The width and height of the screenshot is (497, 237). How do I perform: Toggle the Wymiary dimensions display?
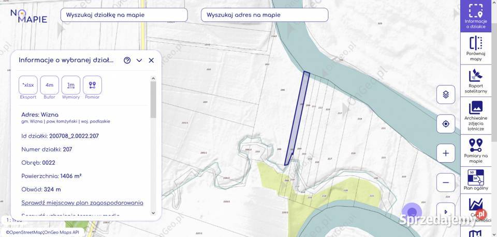tap(71, 85)
